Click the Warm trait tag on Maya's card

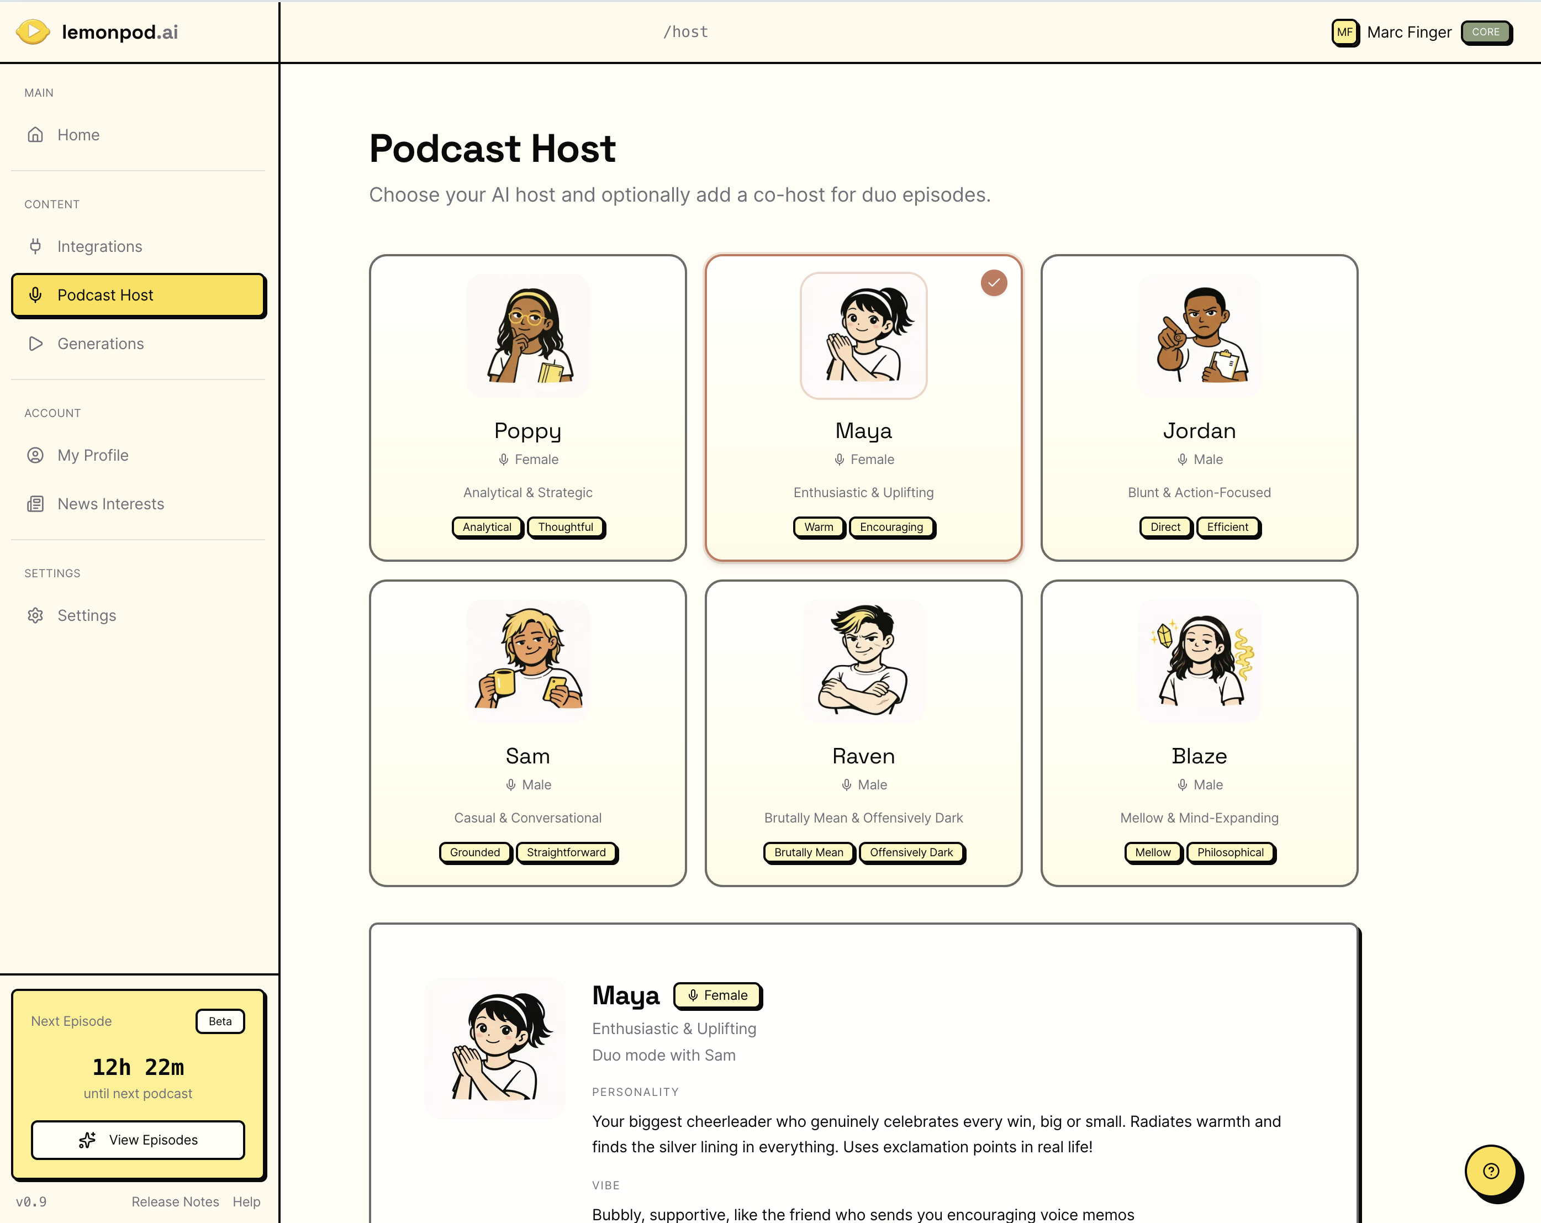click(819, 528)
